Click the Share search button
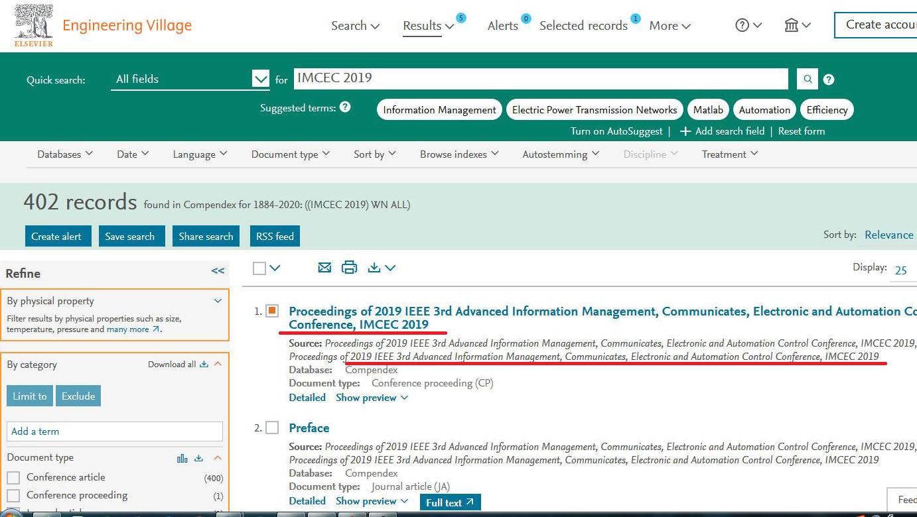Screen dimensions: 917x517 point(206,237)
